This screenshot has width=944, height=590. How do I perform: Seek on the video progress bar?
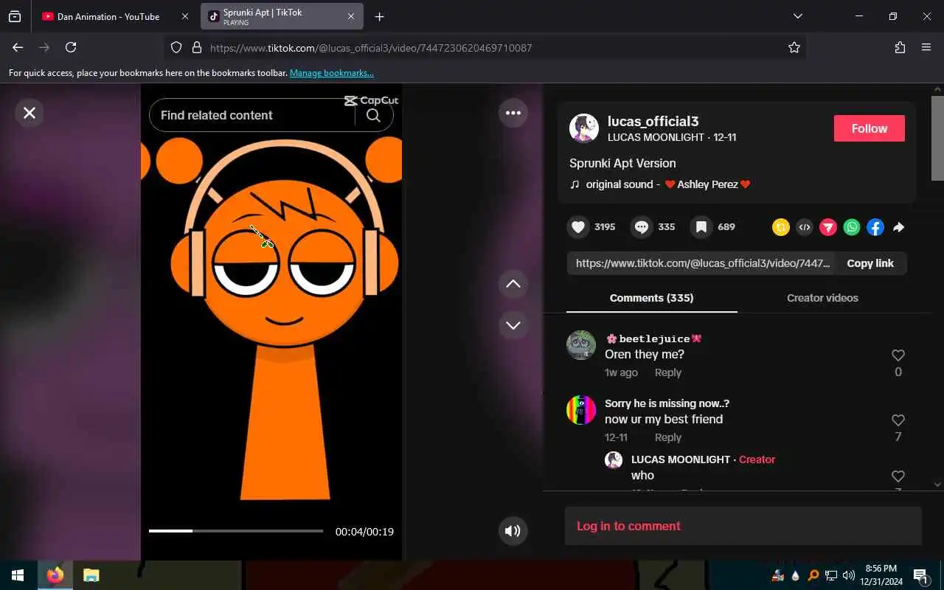pyautogui.click(x=236, y=531)
